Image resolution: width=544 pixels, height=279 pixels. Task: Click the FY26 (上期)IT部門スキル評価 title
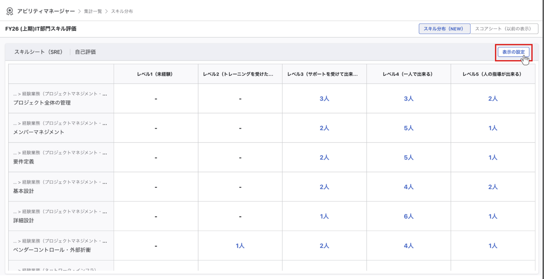[x=41, y=29]
